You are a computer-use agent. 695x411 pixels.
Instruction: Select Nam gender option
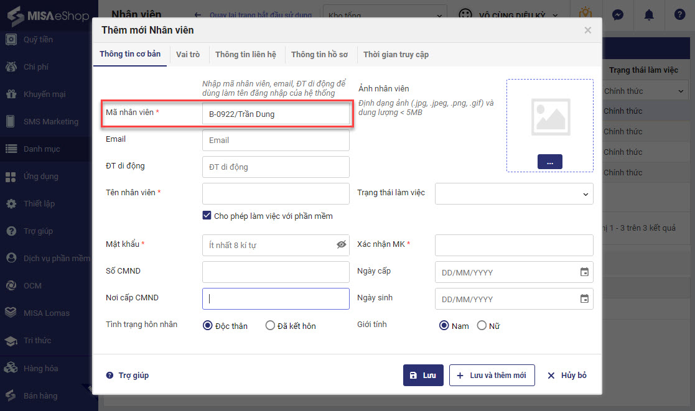click(x=444, y=326)
